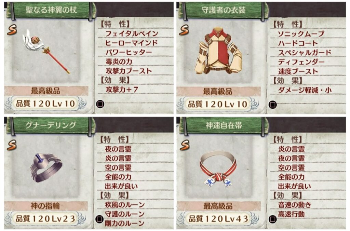Select the 神速自在帯 title banner
Viewport: 350px width, 231px height.
click(224, 125)
